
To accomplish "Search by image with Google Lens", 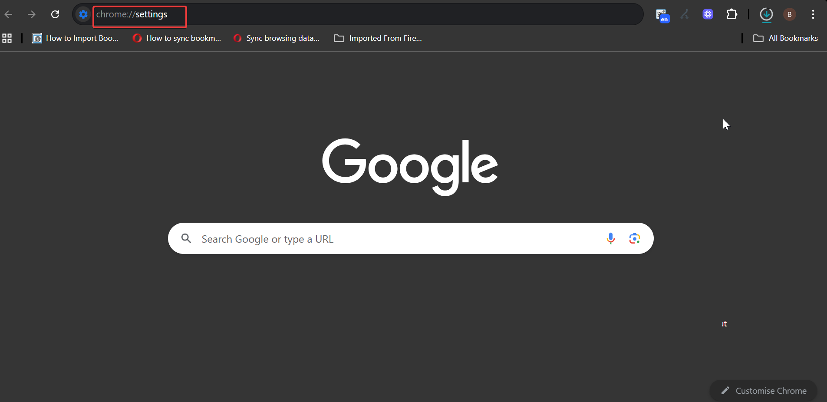I will 635,238.
